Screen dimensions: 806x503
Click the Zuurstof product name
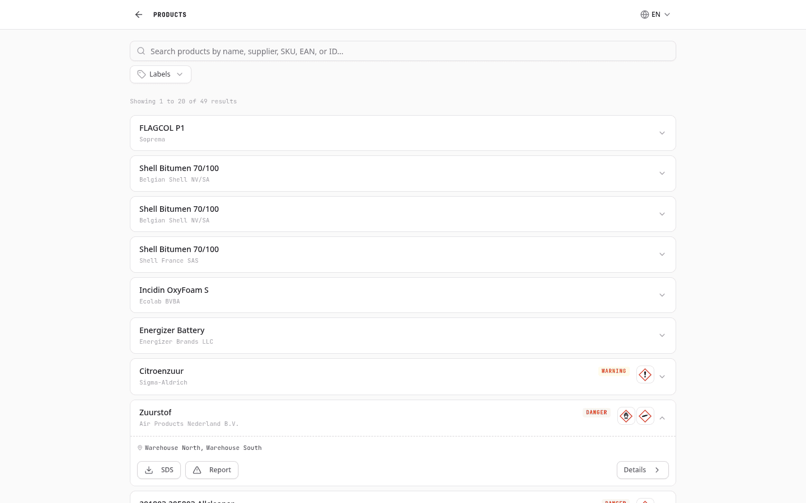click(x=155, y=412)
